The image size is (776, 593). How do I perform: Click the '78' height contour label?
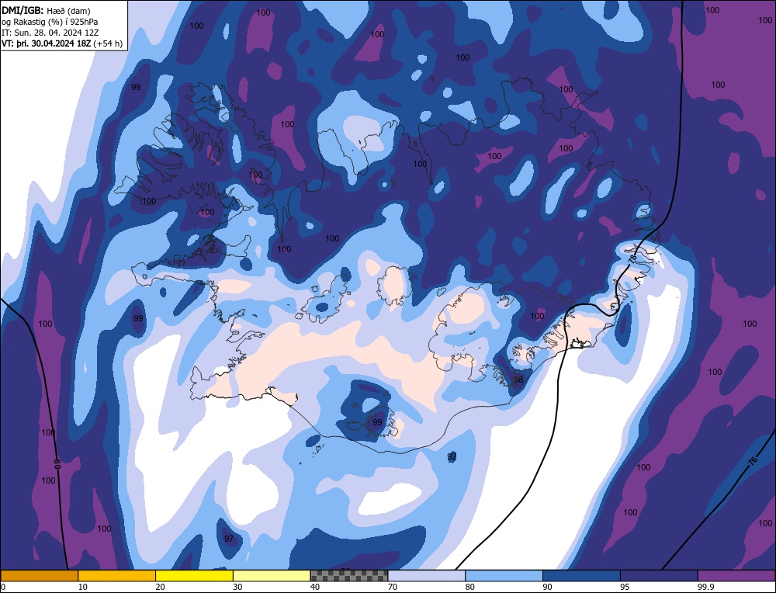click(x=632, y=259)
